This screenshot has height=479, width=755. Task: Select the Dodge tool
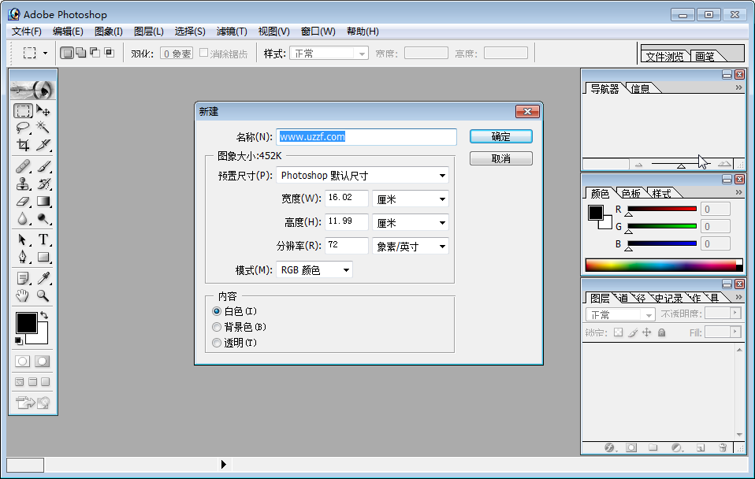pyautogui.click(x=43, y=218)
